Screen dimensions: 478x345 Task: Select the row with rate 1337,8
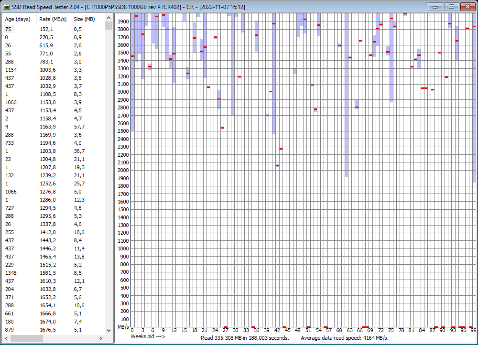(x=54, y=224)
